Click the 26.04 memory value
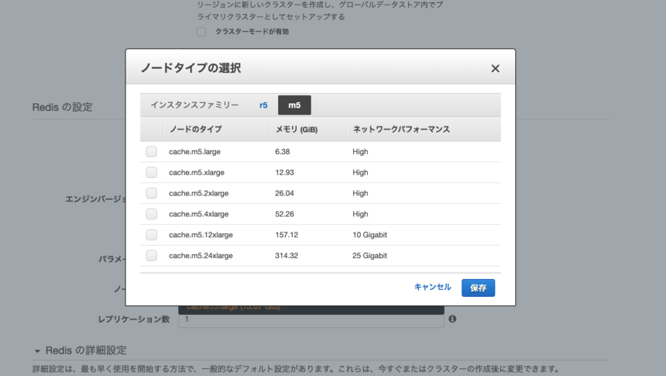The height and width of the screenshot is (376, 666). coord(284,194)
